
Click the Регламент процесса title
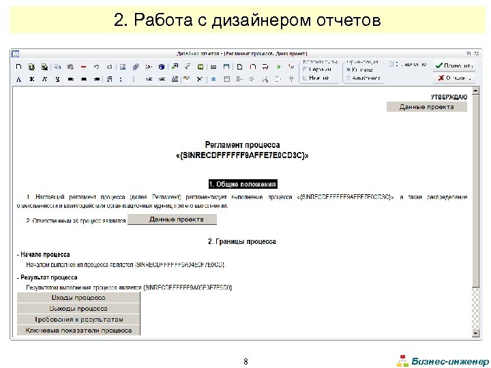click(x=242, y=145)
